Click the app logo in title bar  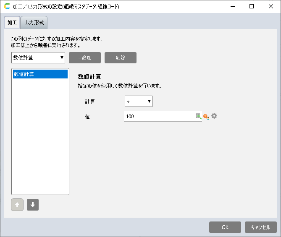click(7, 7)
